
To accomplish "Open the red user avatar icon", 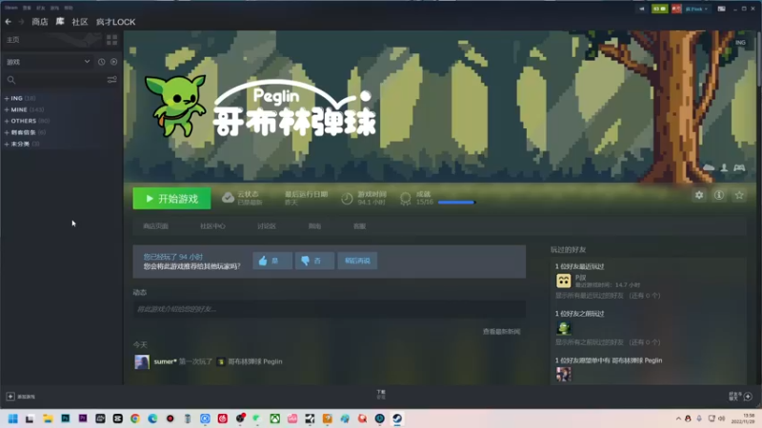I will [x=676, y=9].
